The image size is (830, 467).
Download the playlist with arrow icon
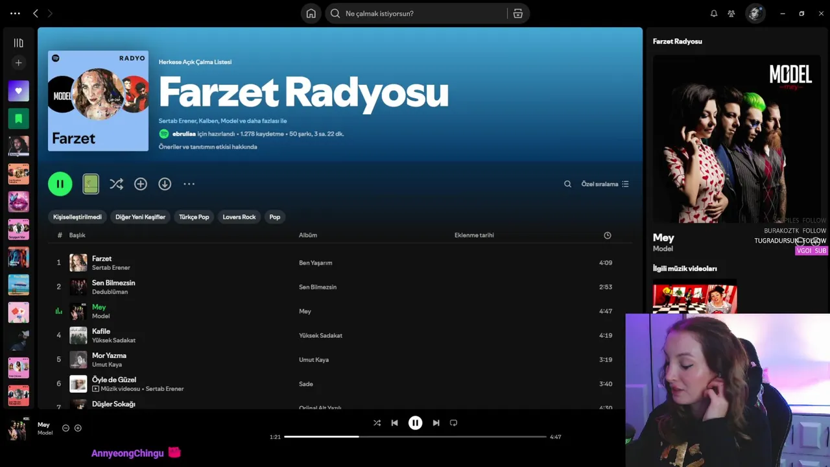click(165, 184)
